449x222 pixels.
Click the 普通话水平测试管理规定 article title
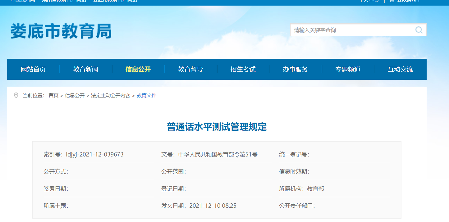(x=217, y=127)
